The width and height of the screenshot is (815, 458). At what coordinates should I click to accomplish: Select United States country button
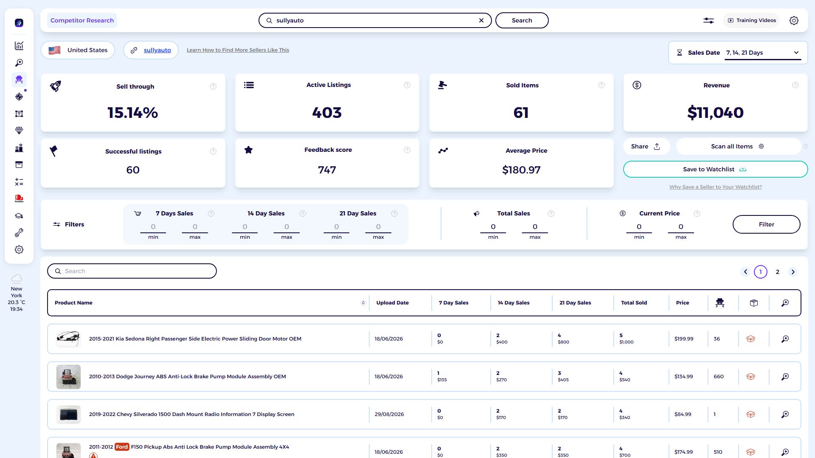click(x=78, y=50)
